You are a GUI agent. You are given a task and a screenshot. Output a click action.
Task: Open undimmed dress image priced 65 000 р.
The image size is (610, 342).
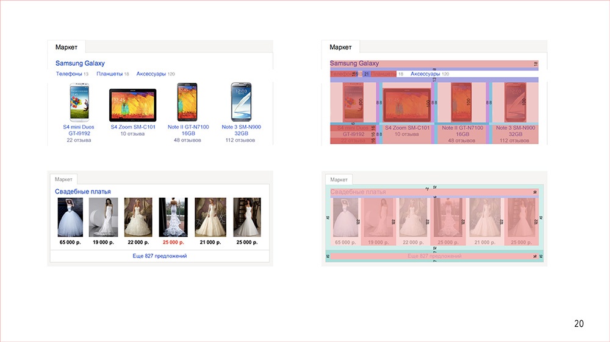pyautogui.click(x=70, y=217)
